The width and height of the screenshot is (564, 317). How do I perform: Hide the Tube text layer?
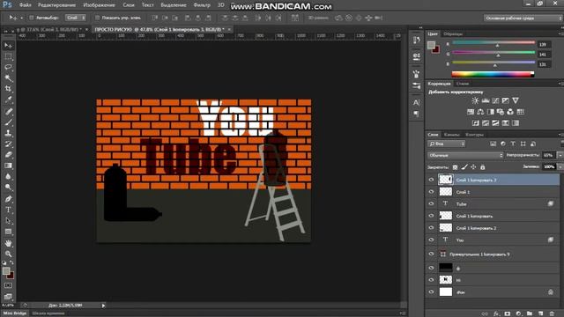point(431,203)
